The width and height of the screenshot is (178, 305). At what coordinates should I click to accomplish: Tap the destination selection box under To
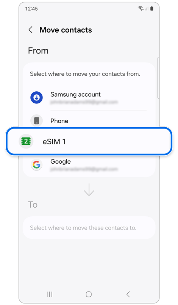tap(89, 228)
